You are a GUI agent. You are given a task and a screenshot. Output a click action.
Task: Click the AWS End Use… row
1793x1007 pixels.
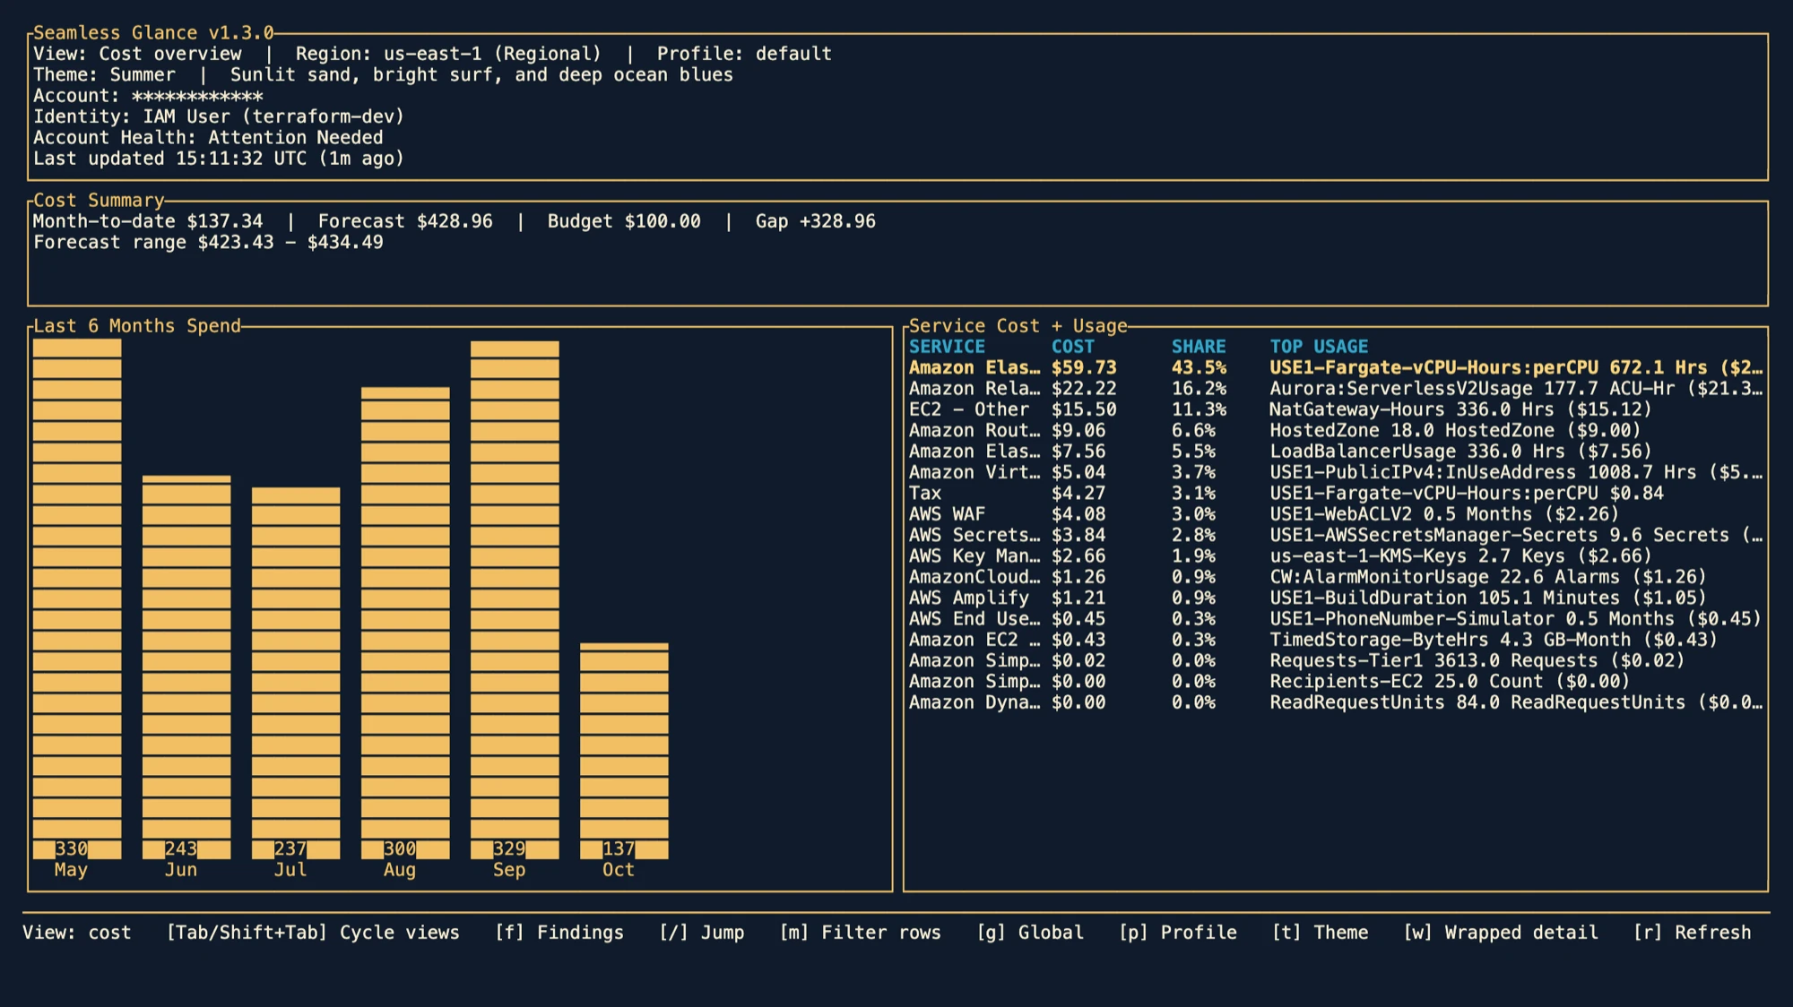coord(1336,618)
